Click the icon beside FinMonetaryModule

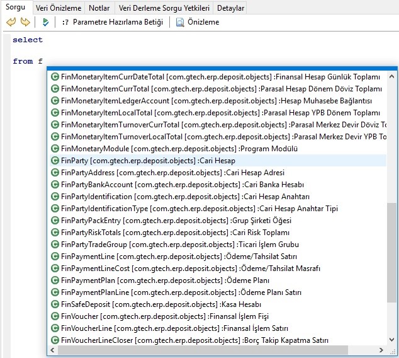click(x=55, y=149)
